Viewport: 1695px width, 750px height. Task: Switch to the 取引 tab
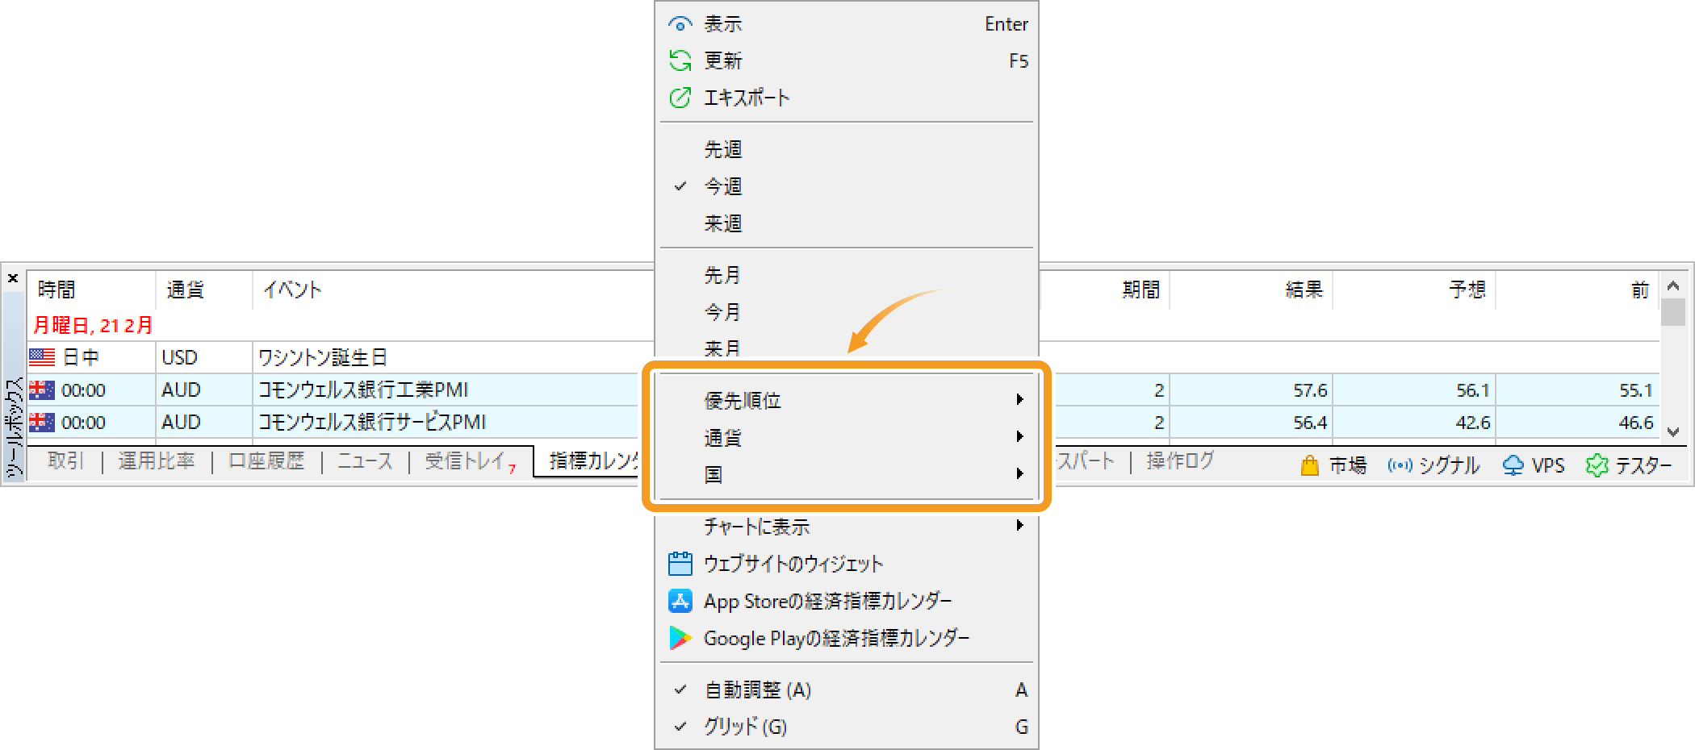[x=65, y=461]
